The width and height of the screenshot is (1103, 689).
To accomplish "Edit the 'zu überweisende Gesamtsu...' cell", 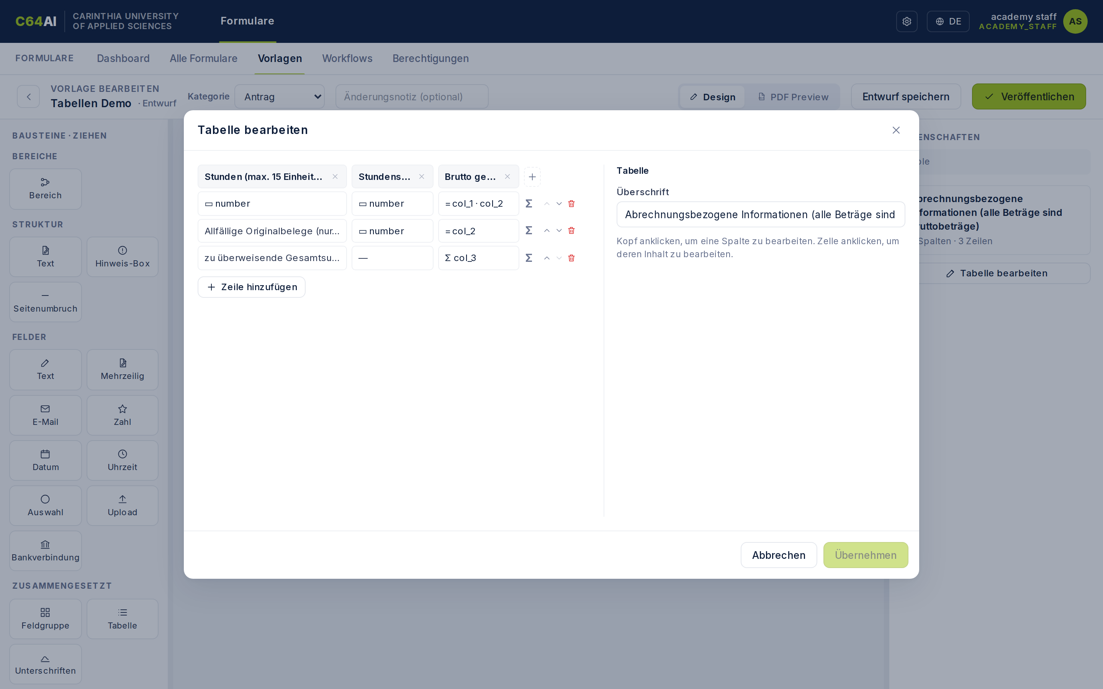I will [272, 258].
